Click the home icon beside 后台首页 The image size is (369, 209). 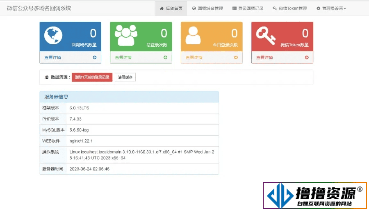pos(162,9)
